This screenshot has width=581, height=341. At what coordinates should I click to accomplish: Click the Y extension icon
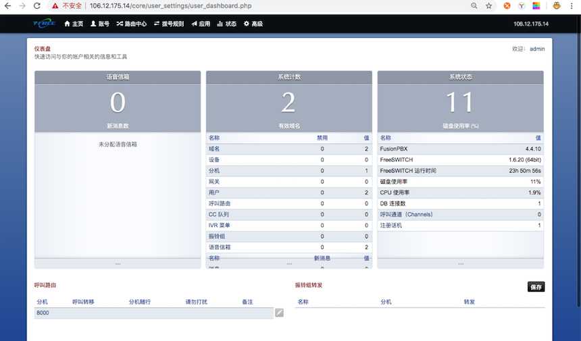click(x=522, y=5)
